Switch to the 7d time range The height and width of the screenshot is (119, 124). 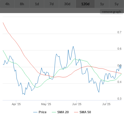tap(52, 4)
